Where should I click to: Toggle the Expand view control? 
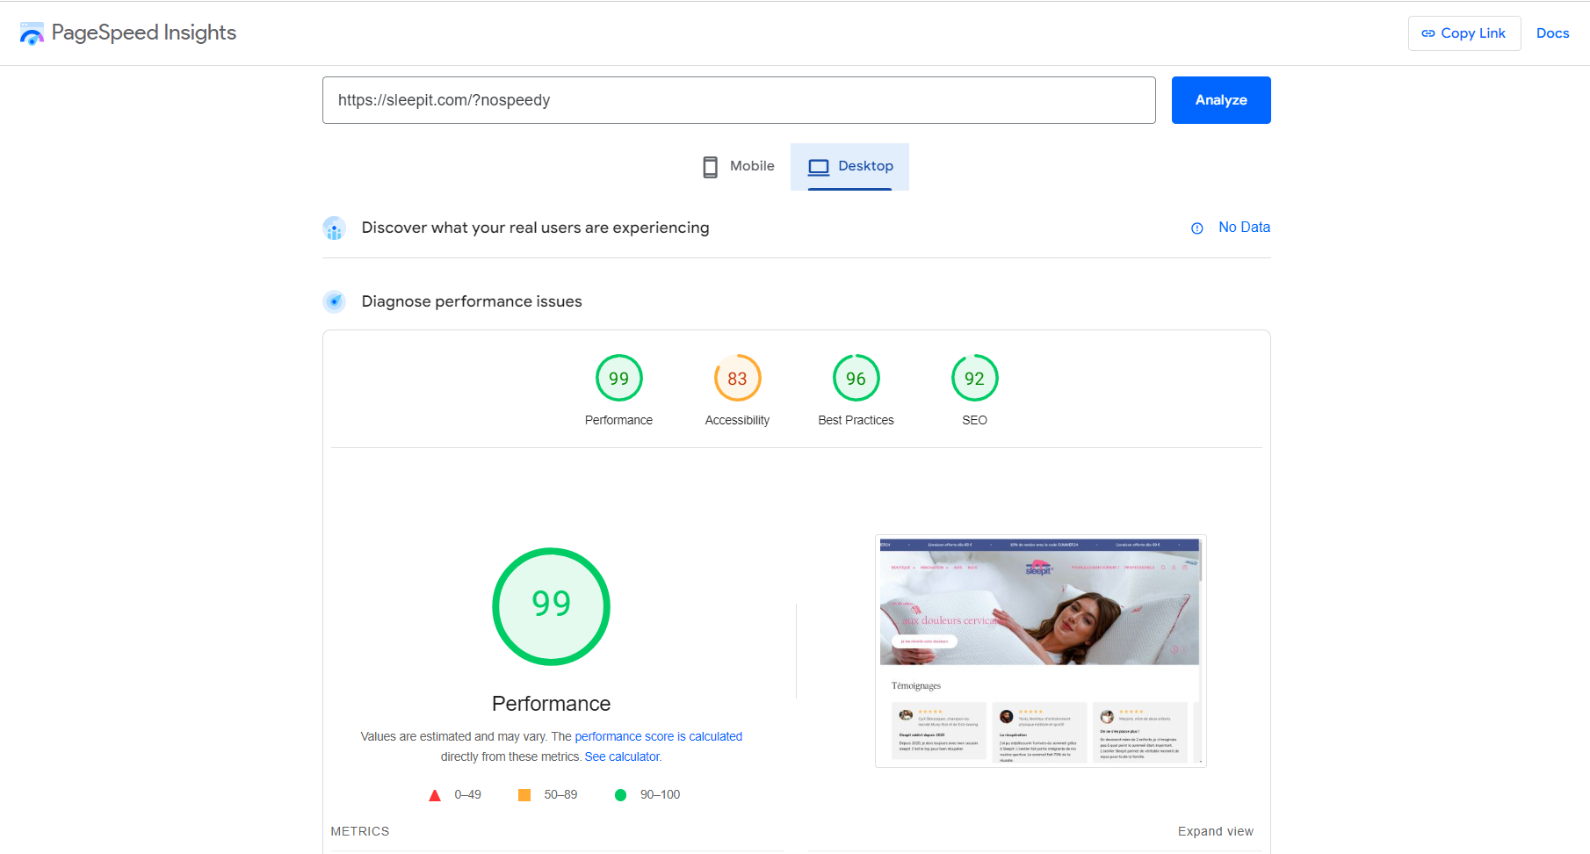1215,832
